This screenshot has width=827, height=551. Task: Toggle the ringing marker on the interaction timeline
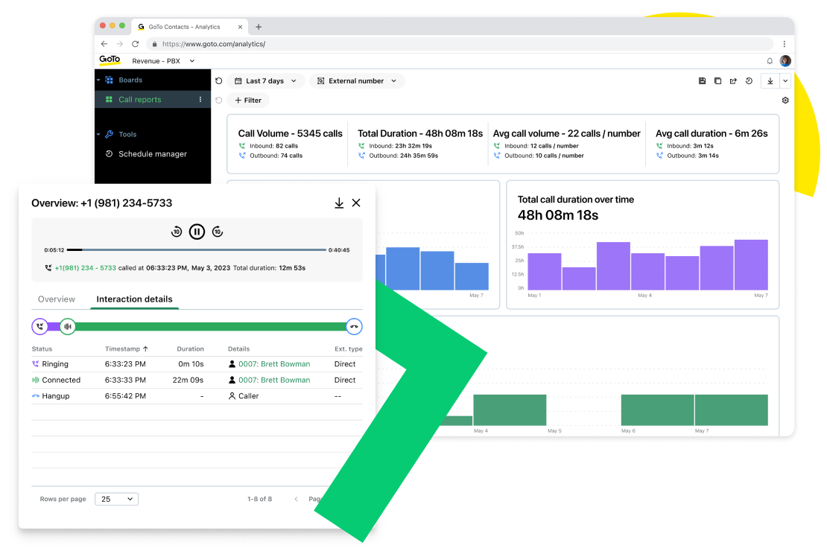(x=39, y=326)
